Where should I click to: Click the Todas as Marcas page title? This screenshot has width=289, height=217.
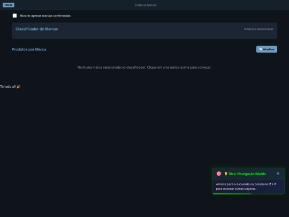tap(146, 5)
